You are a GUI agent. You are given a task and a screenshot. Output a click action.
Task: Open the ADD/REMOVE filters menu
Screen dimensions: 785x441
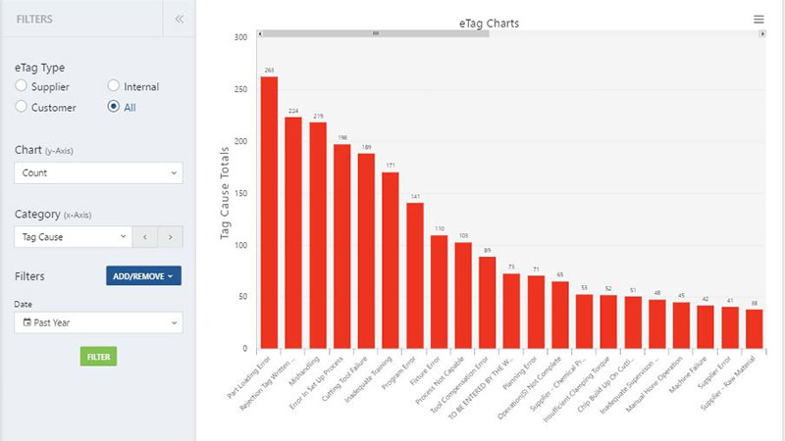143,276
